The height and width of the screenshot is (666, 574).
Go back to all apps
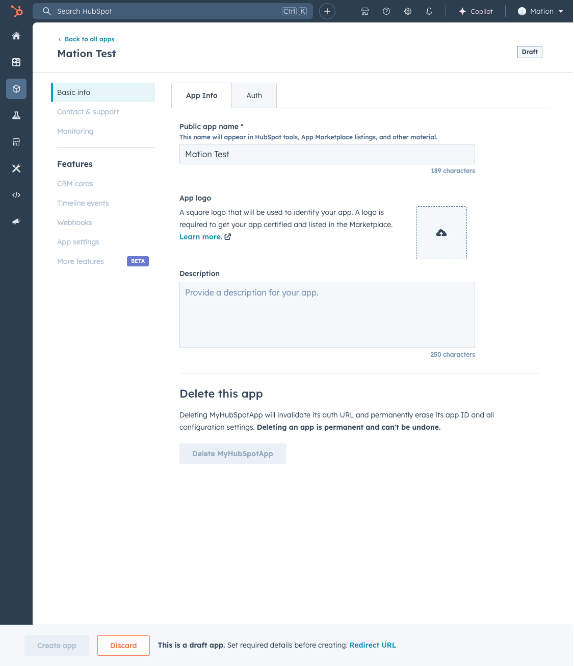[86, 39]
